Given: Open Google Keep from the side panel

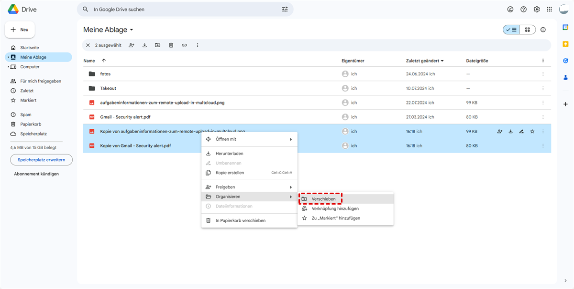Looking at the screenshot, I should [x=565, y=44].
